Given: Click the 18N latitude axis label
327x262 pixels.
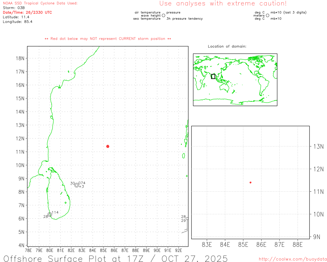Looking at the screenshot, I should 20,58.
